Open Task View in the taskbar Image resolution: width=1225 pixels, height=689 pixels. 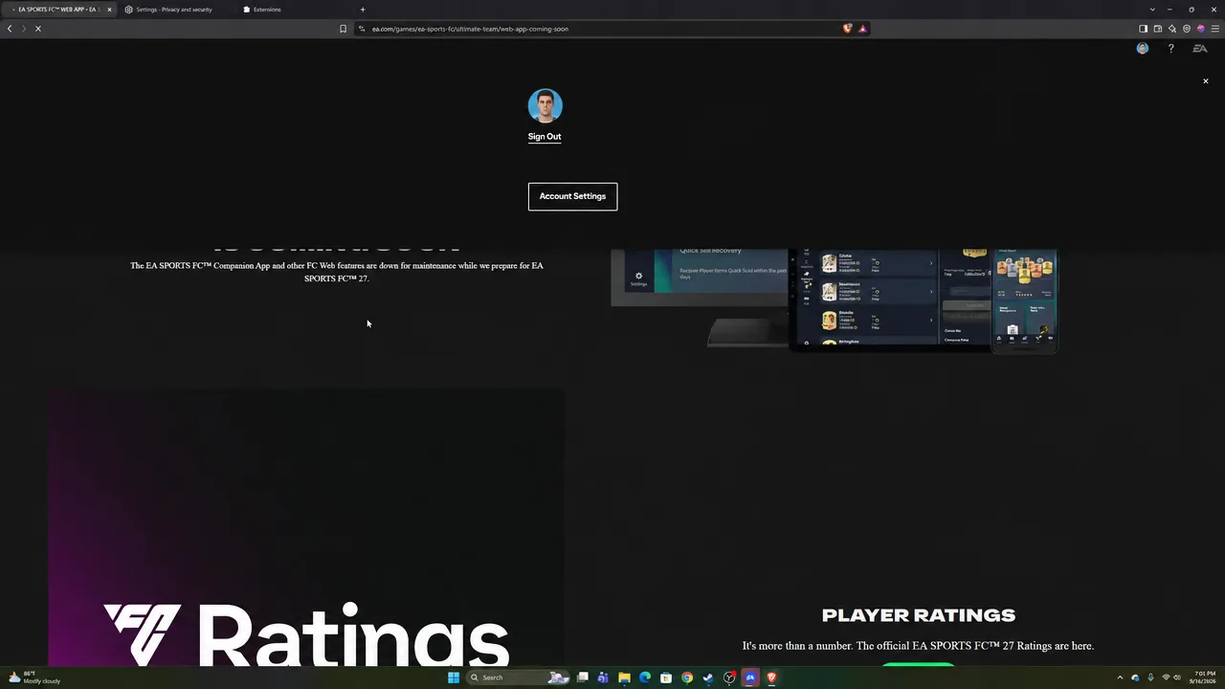tap(582, 678)
